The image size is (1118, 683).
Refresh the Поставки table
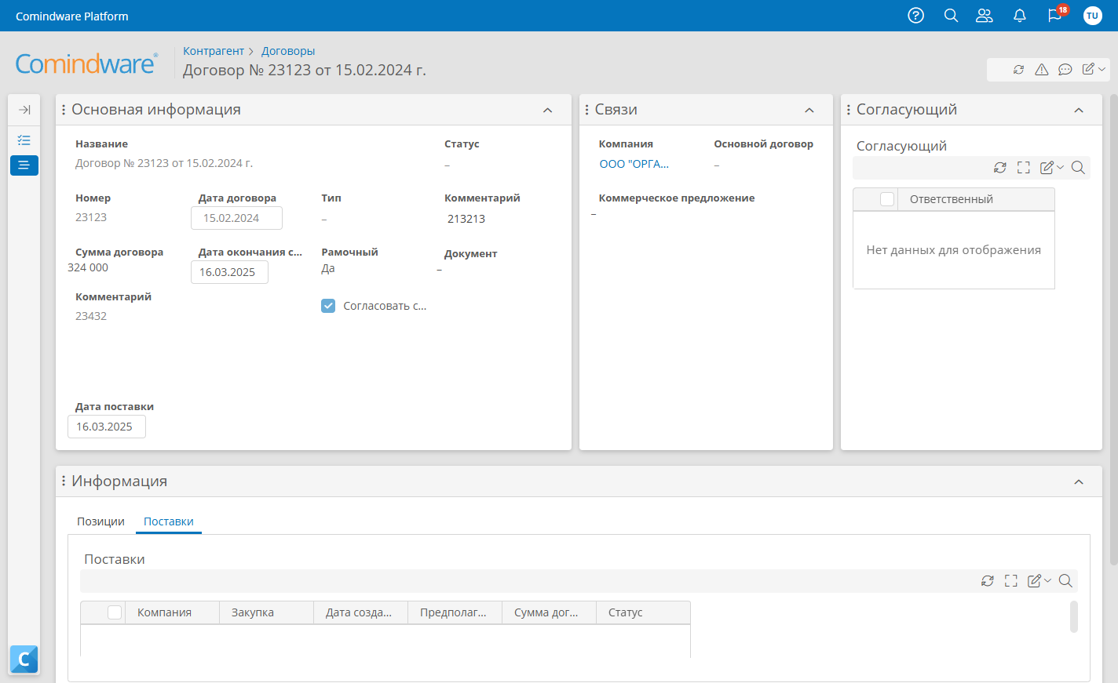[988, 580]
